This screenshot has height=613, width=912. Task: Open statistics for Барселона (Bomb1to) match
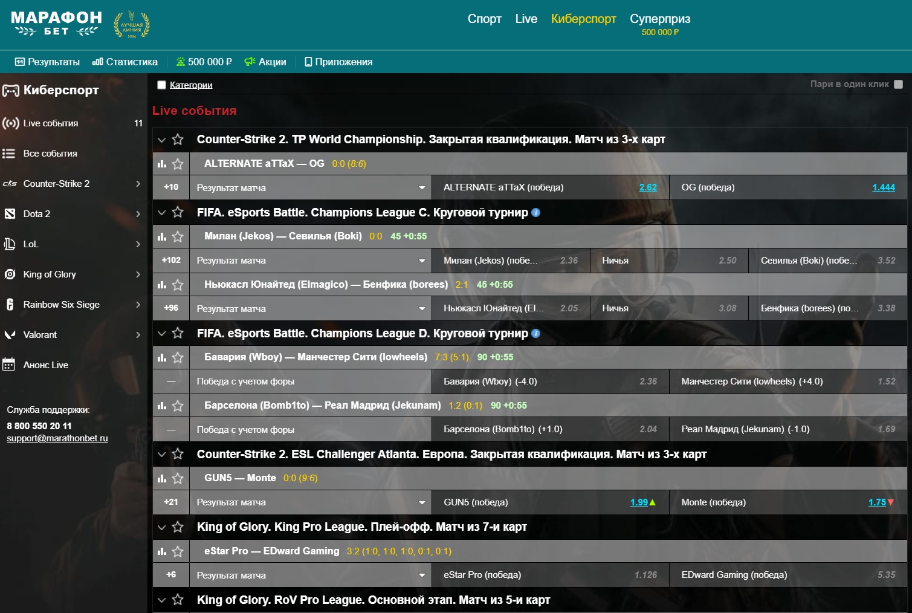coord(162,406)
